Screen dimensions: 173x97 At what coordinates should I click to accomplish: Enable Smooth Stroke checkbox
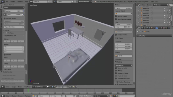tap(5, 19)
